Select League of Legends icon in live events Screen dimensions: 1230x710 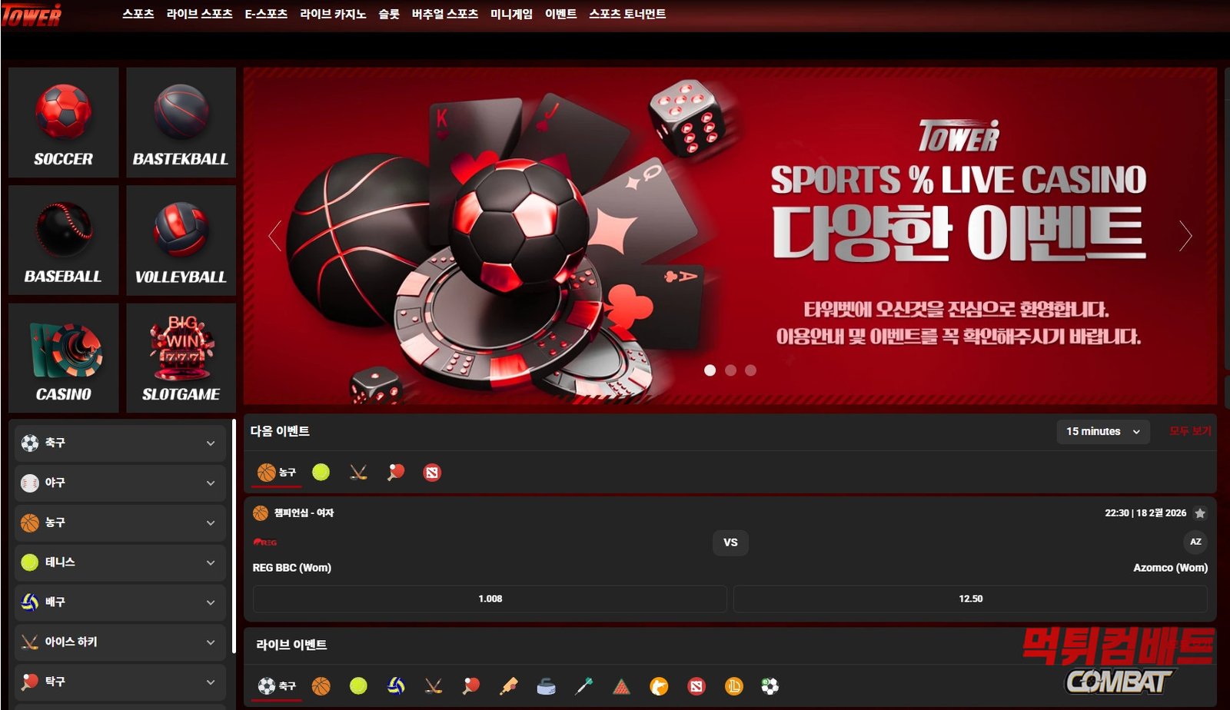(733, 686)
